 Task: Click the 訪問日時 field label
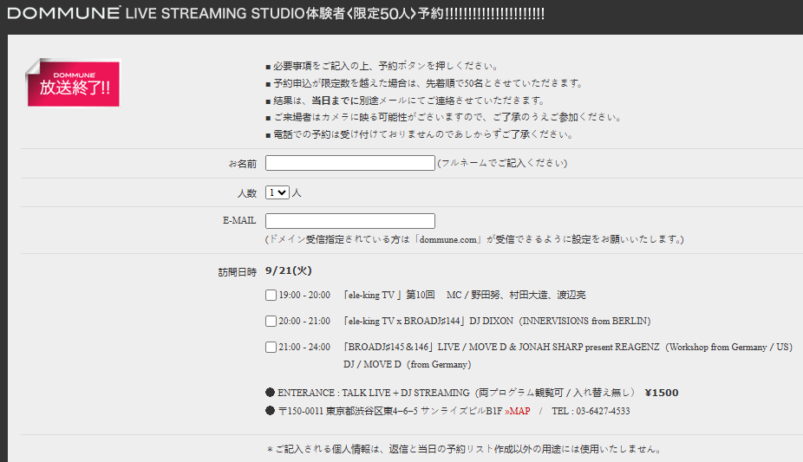237,271
